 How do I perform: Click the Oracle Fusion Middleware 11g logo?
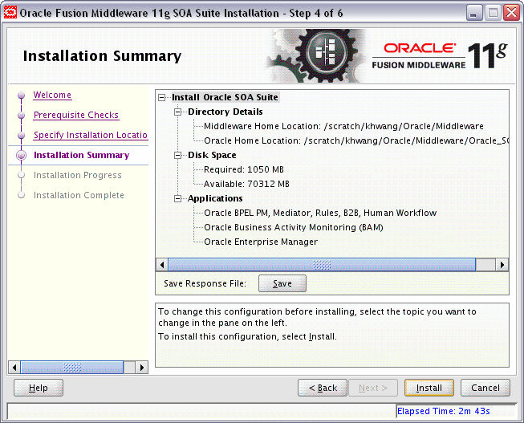(440, 56)
